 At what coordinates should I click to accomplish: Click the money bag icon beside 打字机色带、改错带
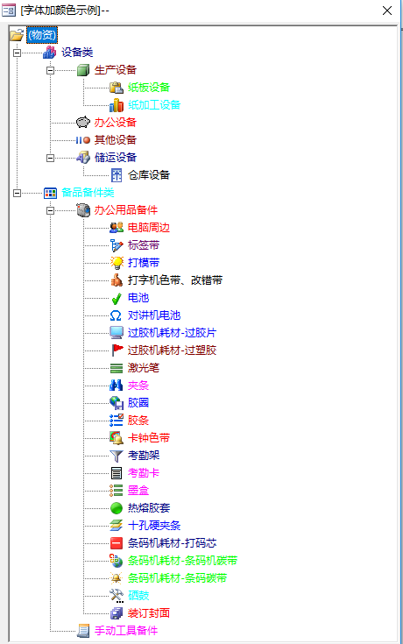[x=117, y=280]
